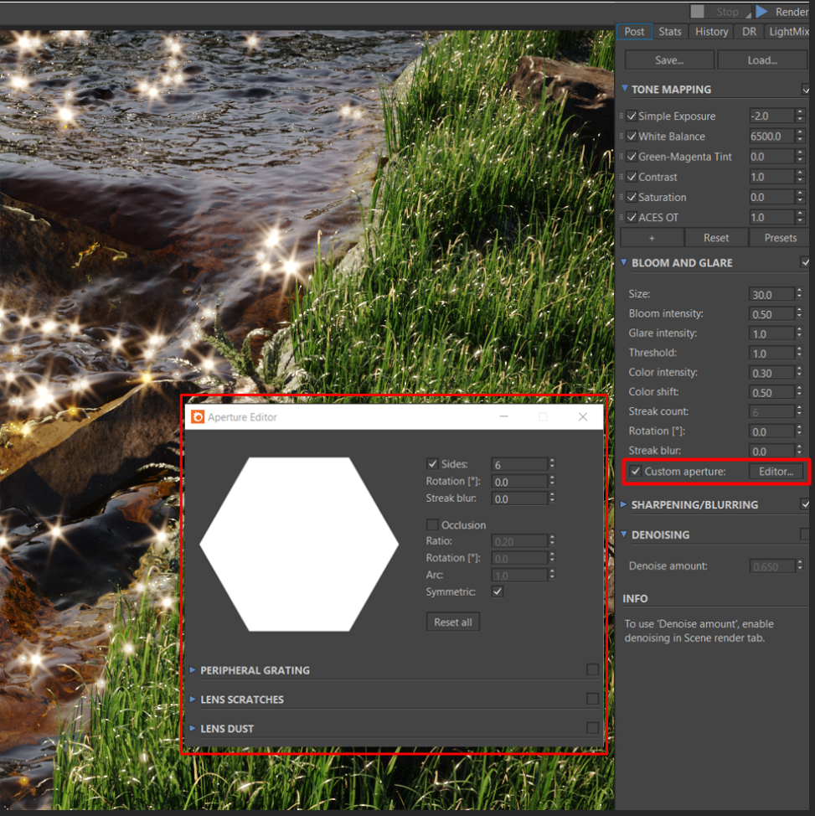
Task: Grab the drag handle beside Simple Exposure
Action: coord(622,116)
